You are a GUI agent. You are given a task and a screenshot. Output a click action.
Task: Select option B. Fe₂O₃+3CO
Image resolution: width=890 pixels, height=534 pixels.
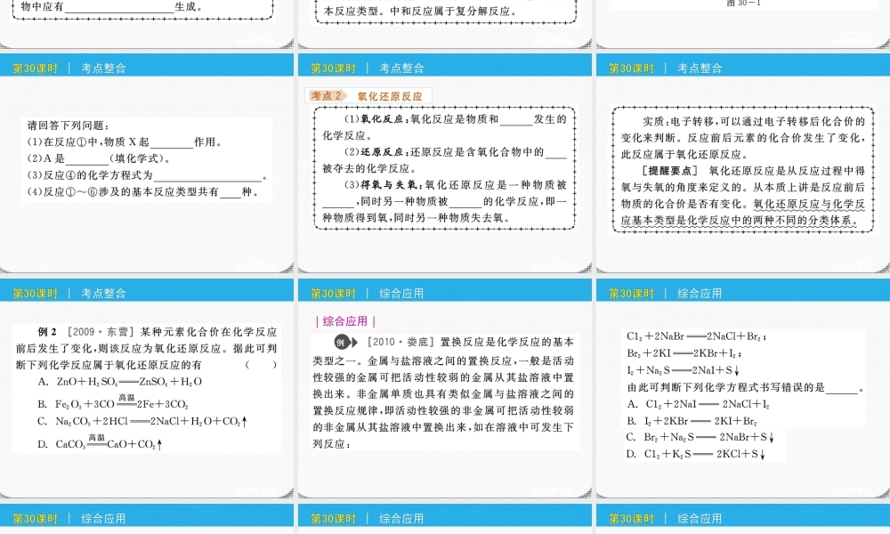112,401
